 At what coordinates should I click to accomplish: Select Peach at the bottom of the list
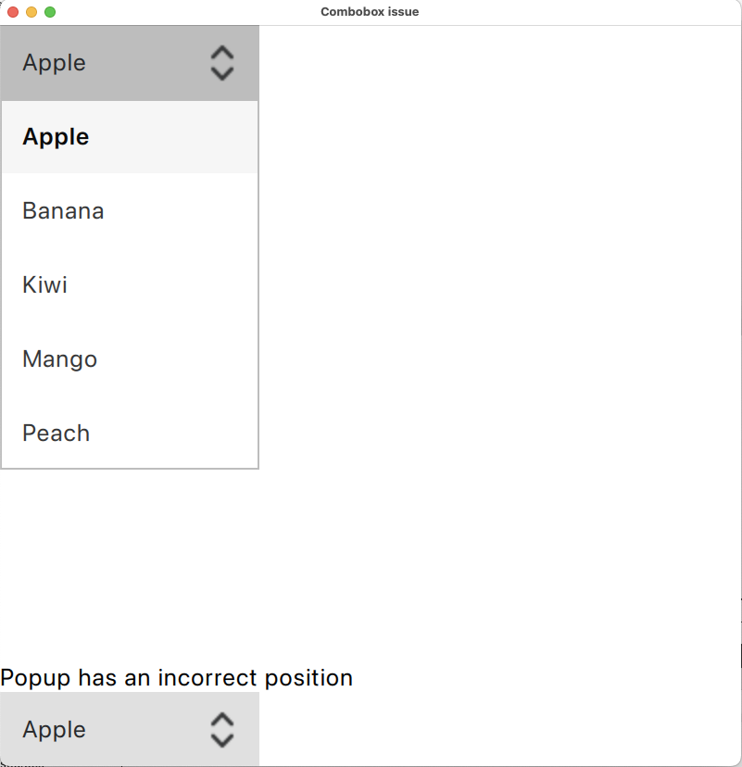pos(130,433)
